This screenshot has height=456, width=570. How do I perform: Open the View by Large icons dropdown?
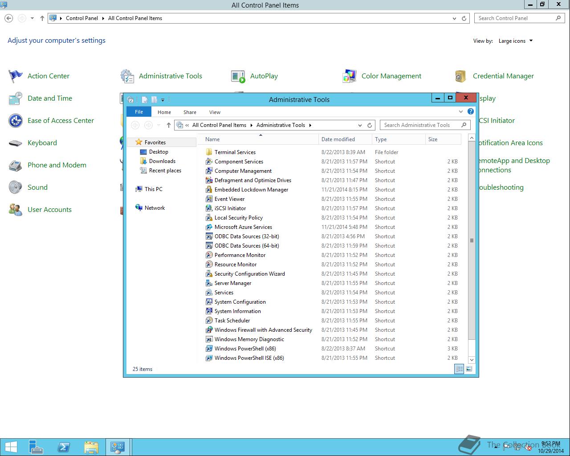point(516,41)
